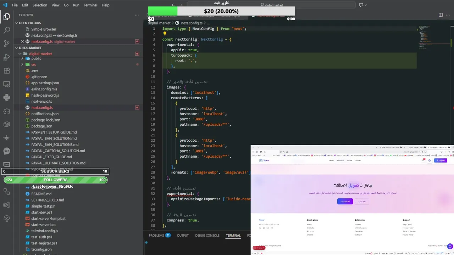Open start-dev.ps1 in explorer

41,212
